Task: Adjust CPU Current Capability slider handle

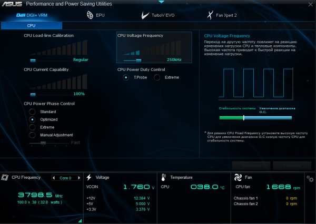Action: (33, 95)
